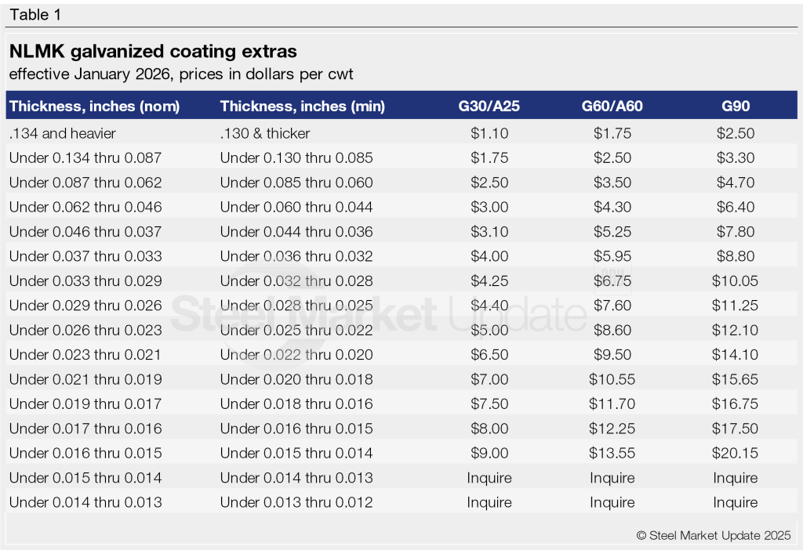Click the Steel Market Update 2025 copyright text
Screen dimensions: 803x550
[714, 535]
